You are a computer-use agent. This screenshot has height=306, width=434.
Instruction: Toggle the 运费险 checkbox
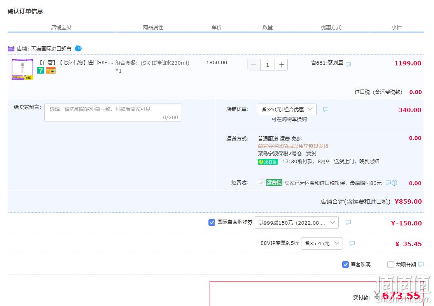pos(261,183)
